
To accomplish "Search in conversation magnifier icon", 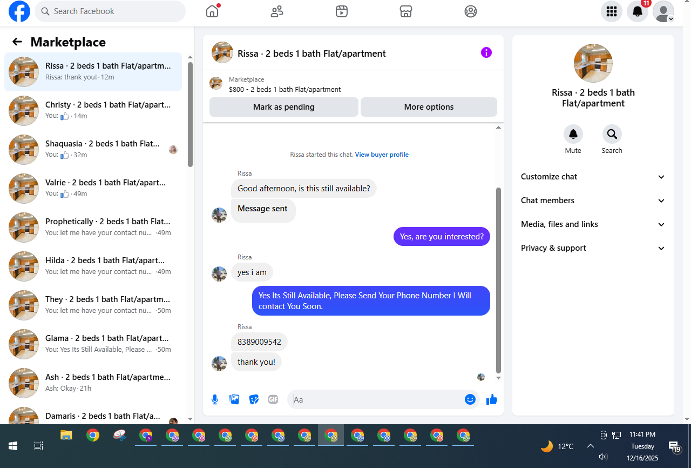I will [x=612, y=134].
